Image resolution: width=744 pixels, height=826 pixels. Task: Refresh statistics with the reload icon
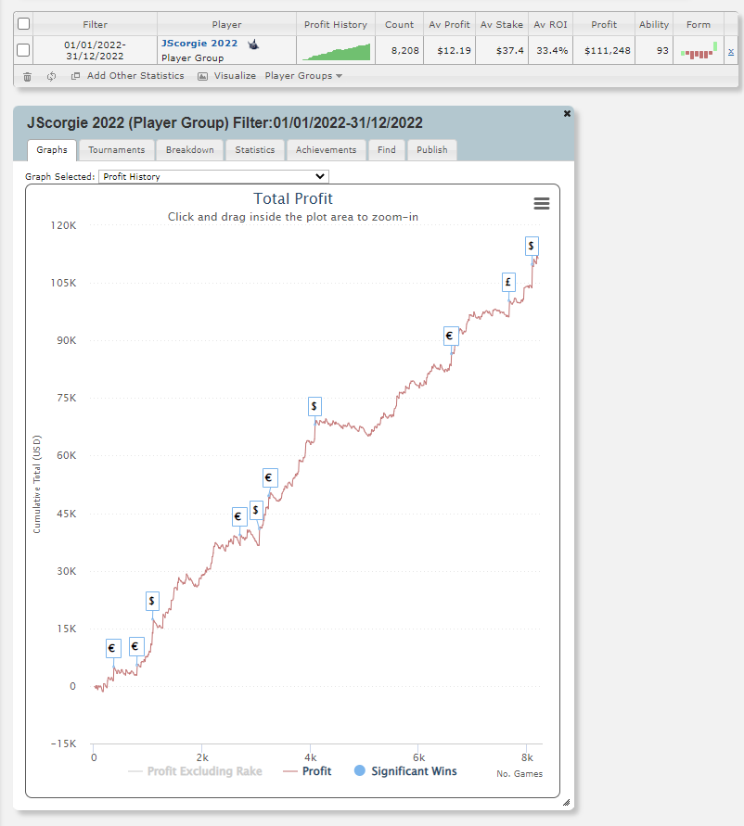52,76
